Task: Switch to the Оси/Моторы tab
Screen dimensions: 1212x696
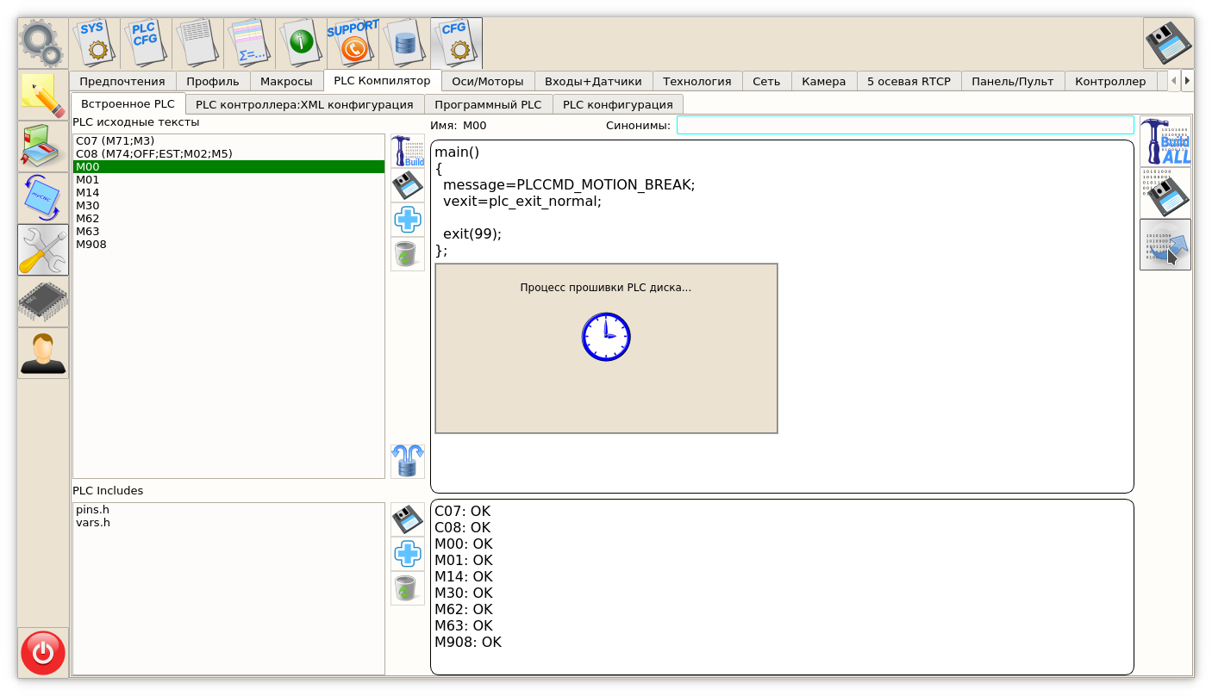Action: (487, 81)
